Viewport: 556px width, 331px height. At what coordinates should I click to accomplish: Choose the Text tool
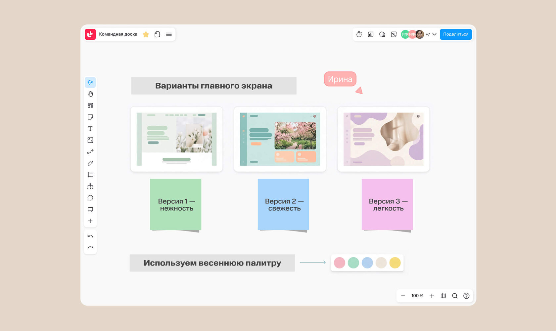tap(90, 129)
